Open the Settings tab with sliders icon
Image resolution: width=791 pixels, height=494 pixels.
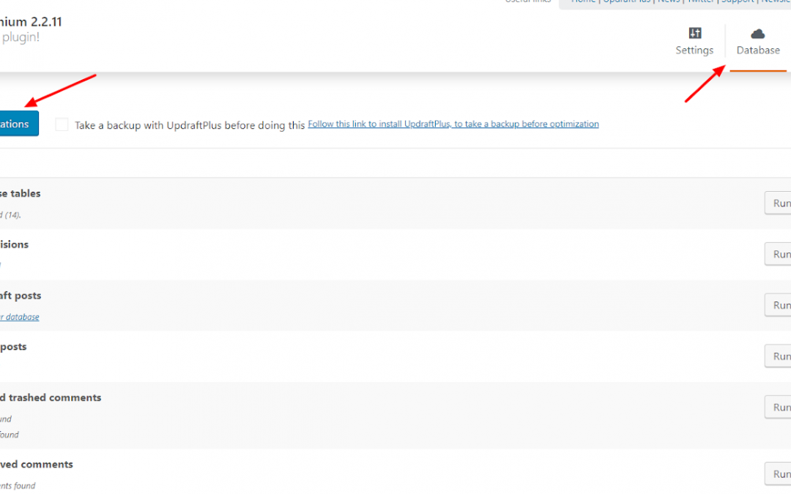(694, 41)
